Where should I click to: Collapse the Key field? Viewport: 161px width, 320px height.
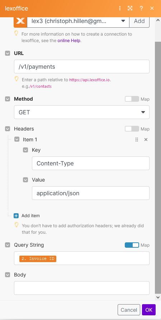(x=25, y=150)
